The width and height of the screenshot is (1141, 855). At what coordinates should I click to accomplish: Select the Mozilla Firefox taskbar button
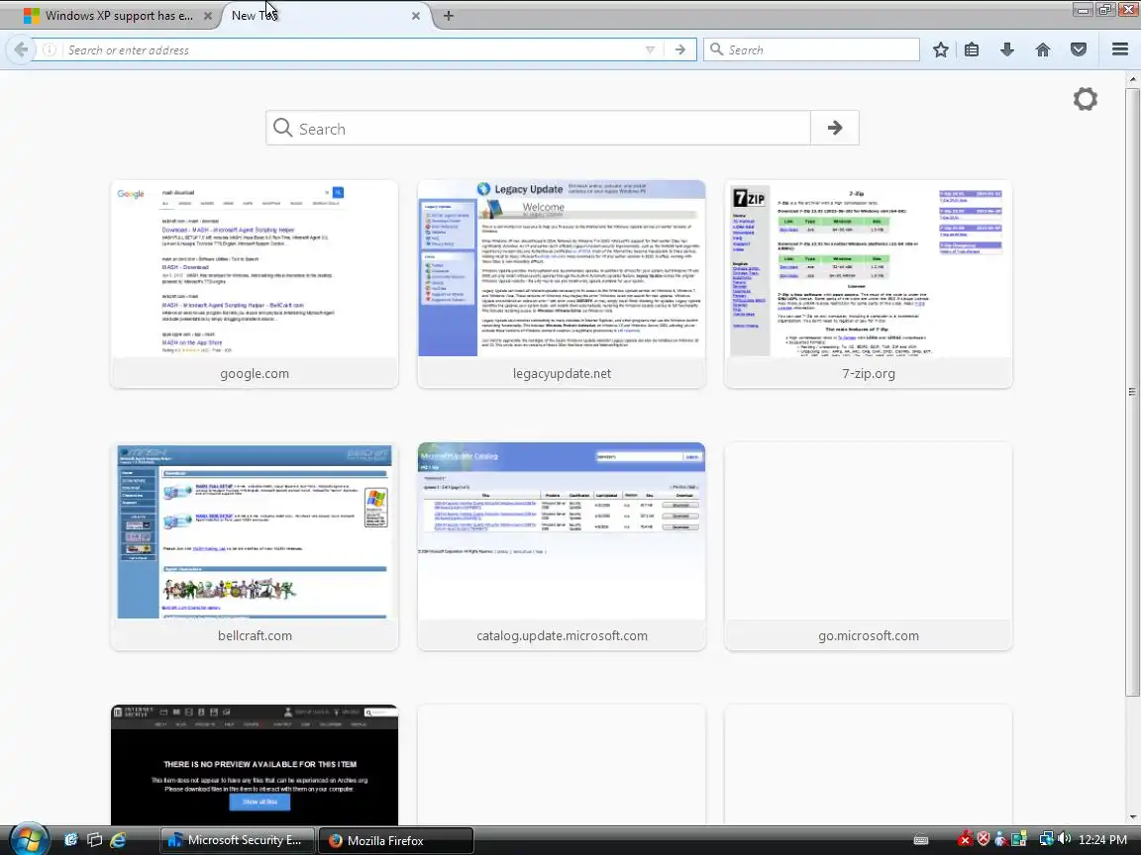[396, 840]
